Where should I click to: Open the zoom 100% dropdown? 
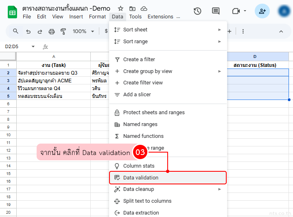click(83, 31)
